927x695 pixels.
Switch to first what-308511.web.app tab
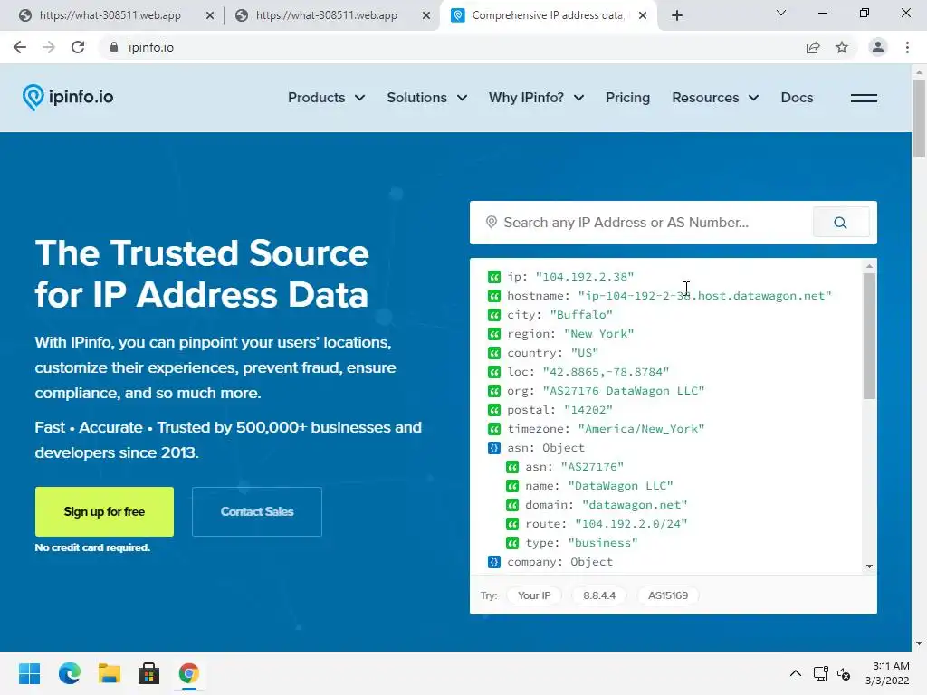[x=110, y=15]
